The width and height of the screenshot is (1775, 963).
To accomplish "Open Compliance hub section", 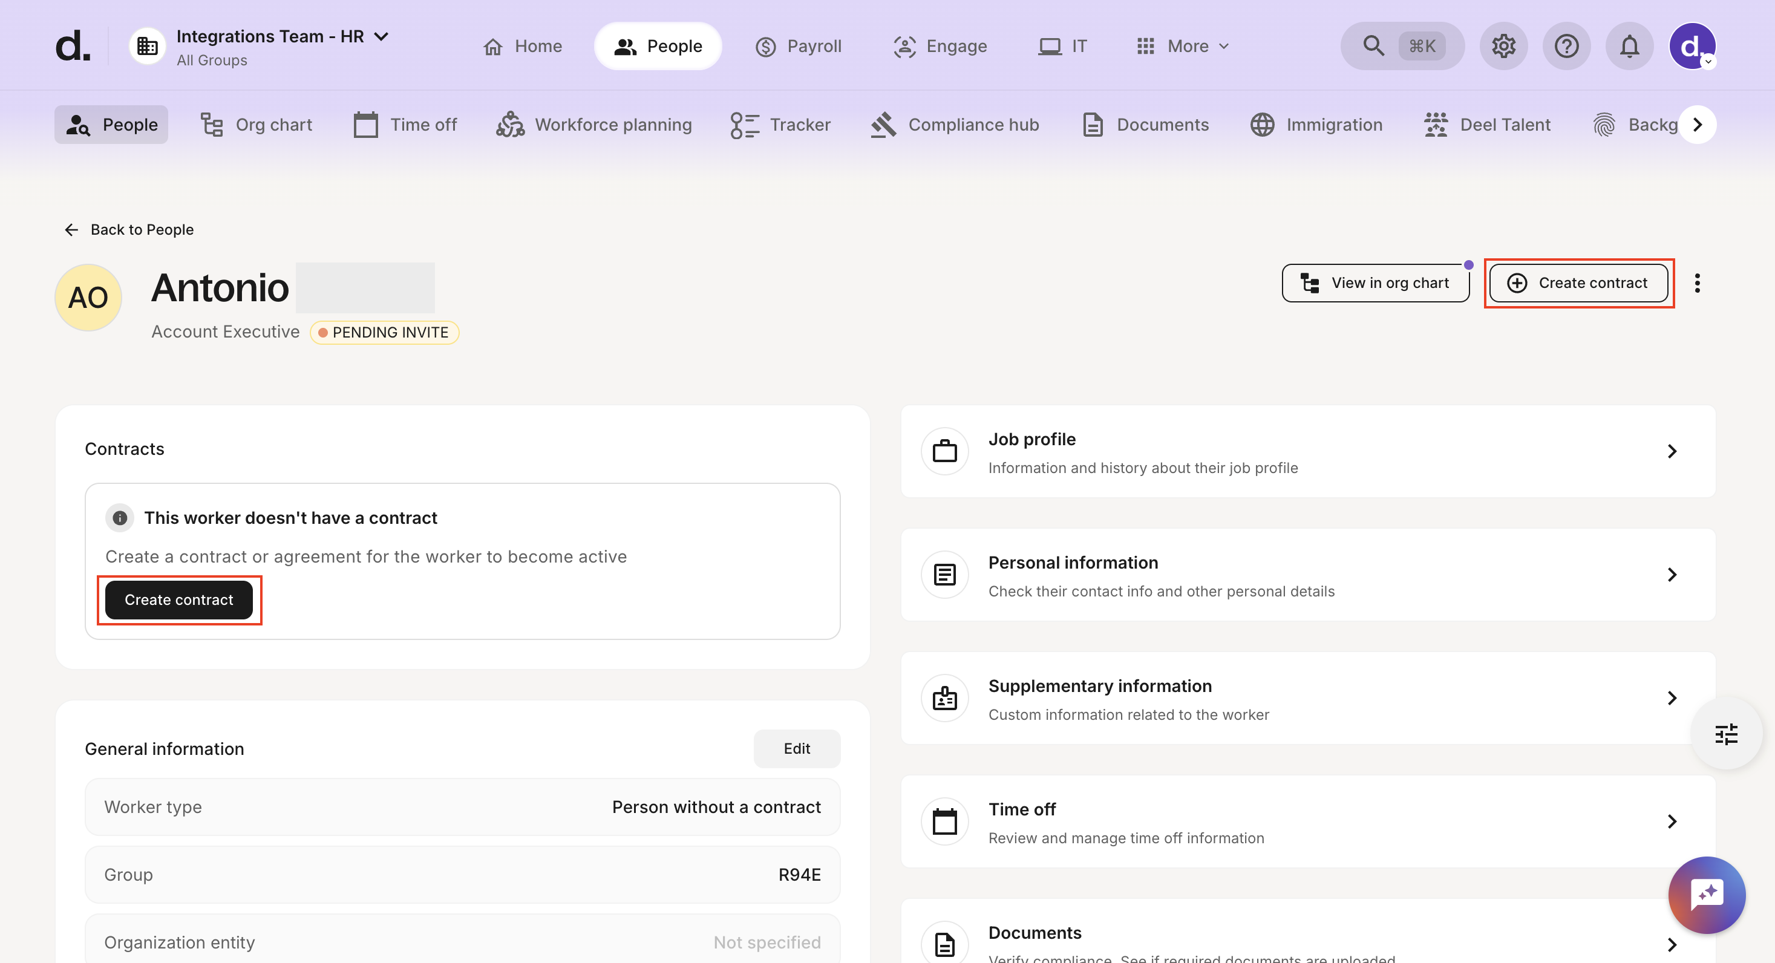I will tap(954, 125).
